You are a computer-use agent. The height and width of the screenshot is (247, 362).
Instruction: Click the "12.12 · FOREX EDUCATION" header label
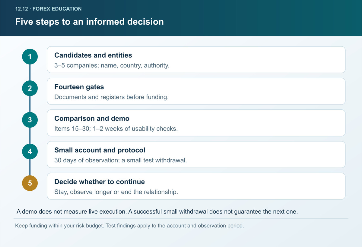48,9
